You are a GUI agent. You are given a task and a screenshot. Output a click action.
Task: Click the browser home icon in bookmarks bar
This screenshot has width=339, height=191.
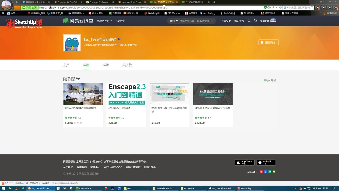pos(3,13)
